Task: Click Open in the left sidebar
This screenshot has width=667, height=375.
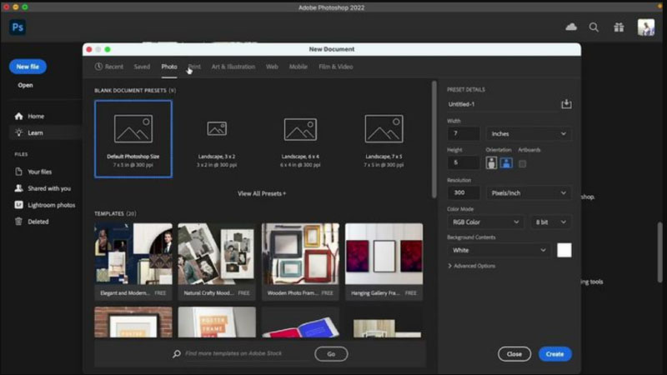Action: [x=25, y=85]
